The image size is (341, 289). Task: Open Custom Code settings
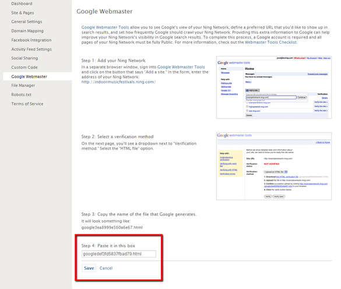24,68
